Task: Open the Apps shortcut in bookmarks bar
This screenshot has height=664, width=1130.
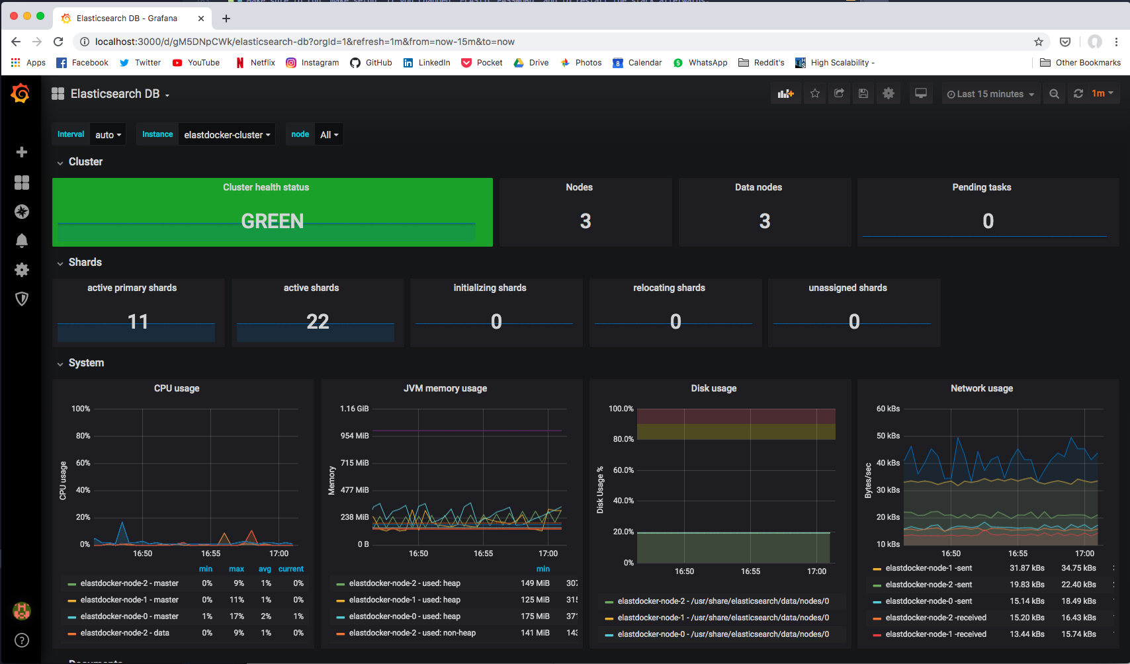Action: (x=28, y=63)
